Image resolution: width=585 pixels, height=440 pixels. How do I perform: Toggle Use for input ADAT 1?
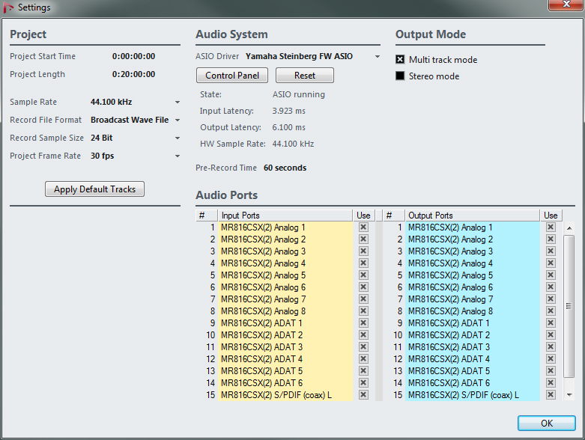tap(363, 323)
